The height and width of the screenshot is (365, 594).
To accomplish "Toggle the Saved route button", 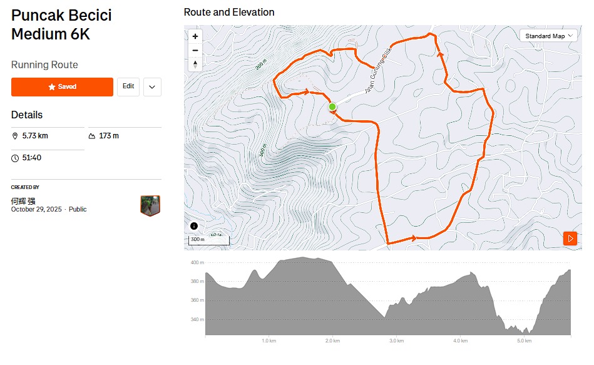I will click(62, 87).
